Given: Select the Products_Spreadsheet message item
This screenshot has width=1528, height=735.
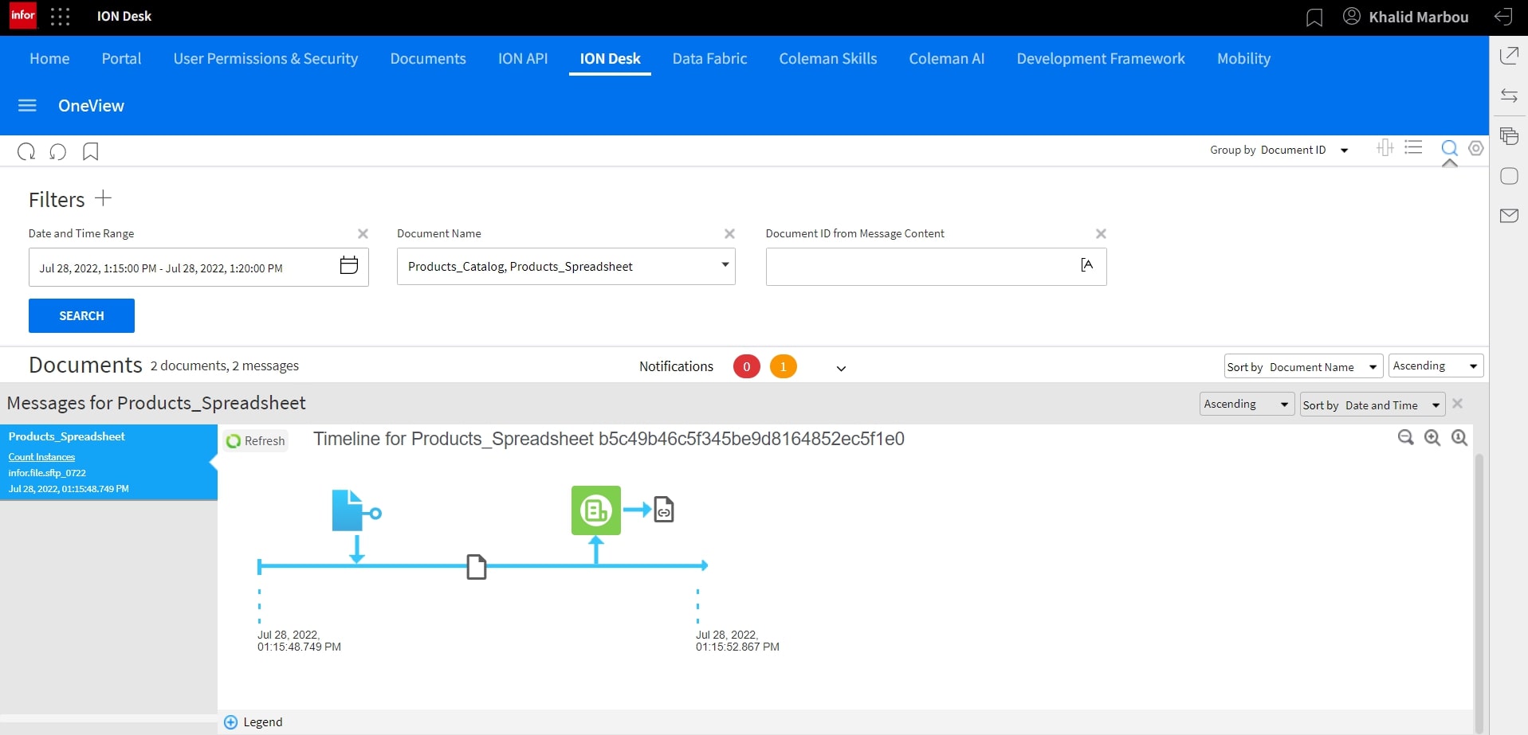Looking at the screenshot, I should [108, 462].
